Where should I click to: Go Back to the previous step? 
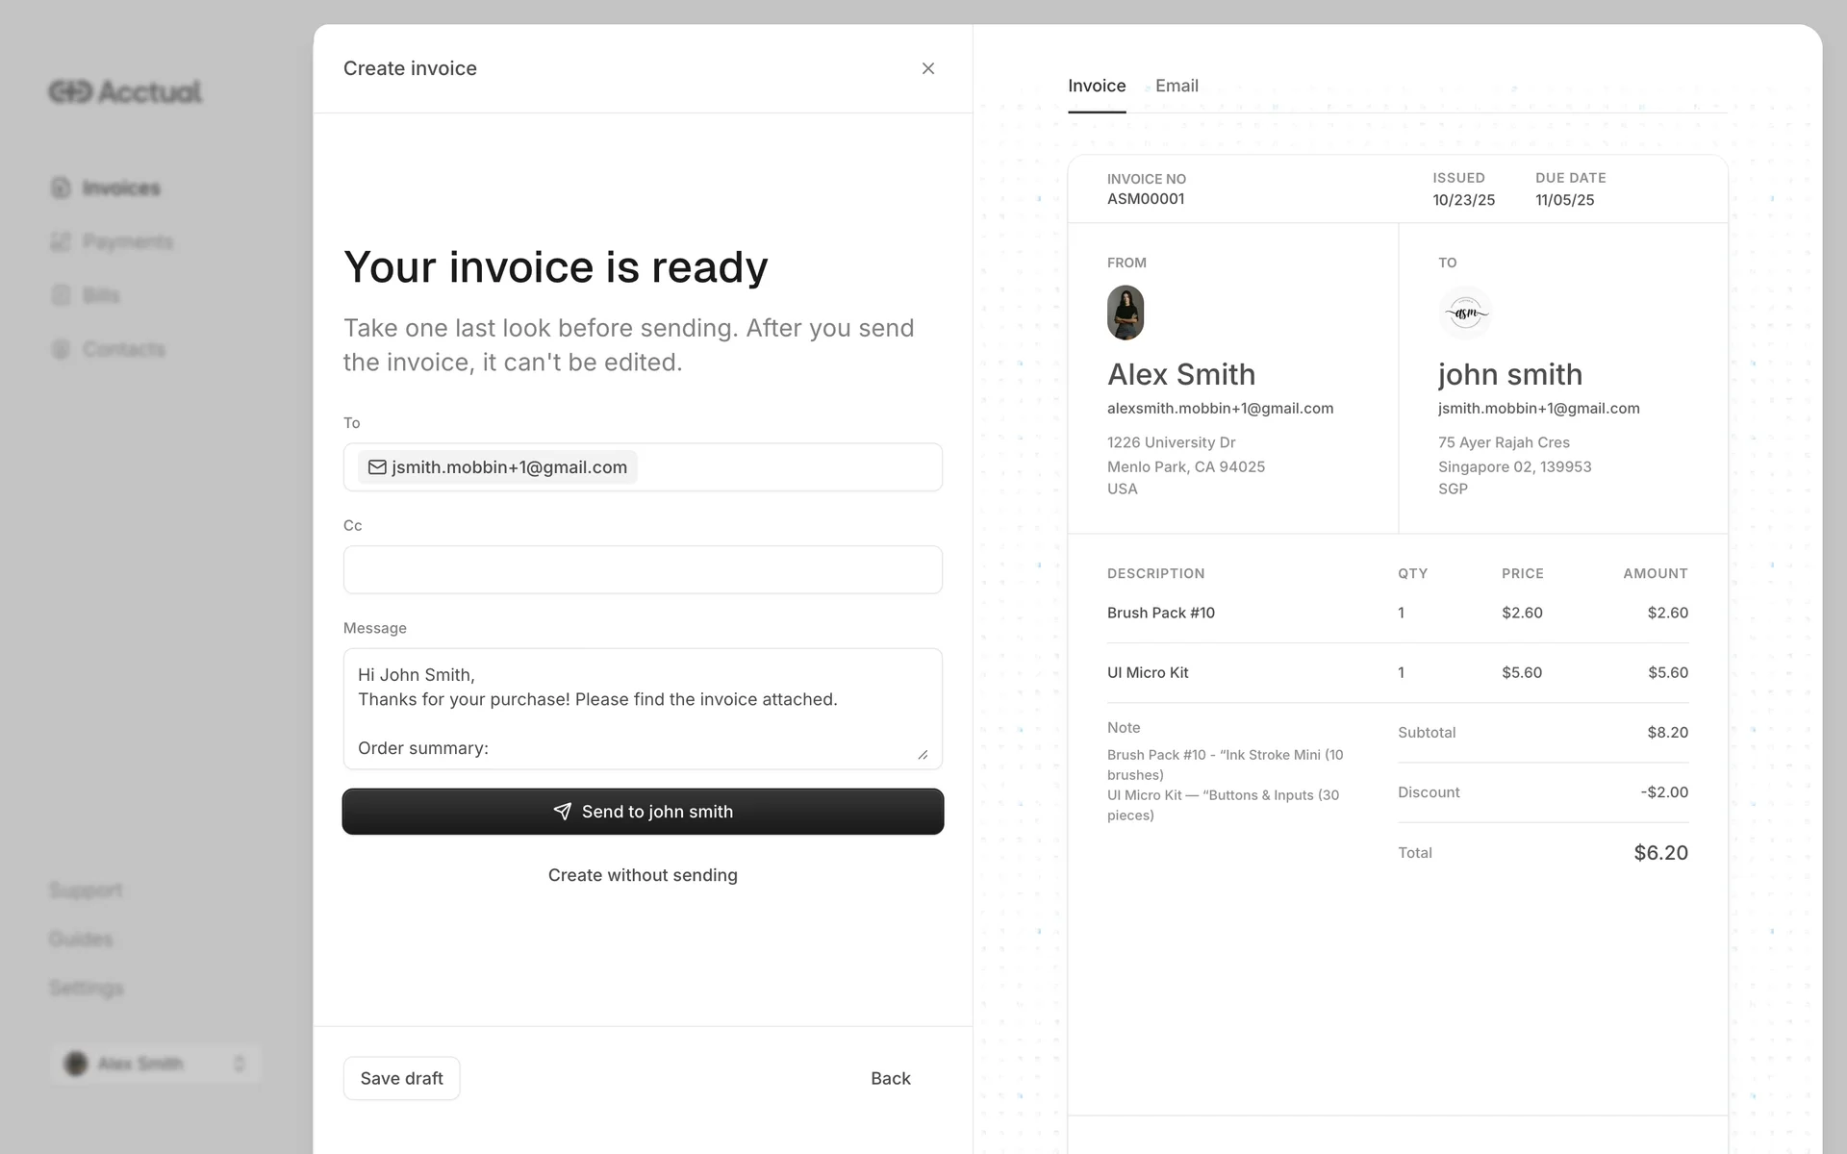(890, 1078)
